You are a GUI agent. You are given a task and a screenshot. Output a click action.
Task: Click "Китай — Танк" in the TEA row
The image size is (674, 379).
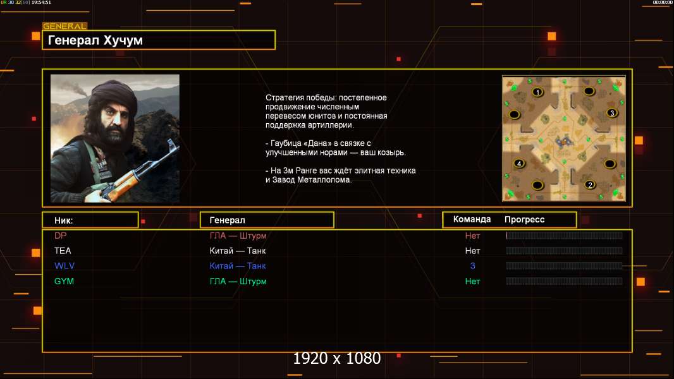[x=238, y=251]
